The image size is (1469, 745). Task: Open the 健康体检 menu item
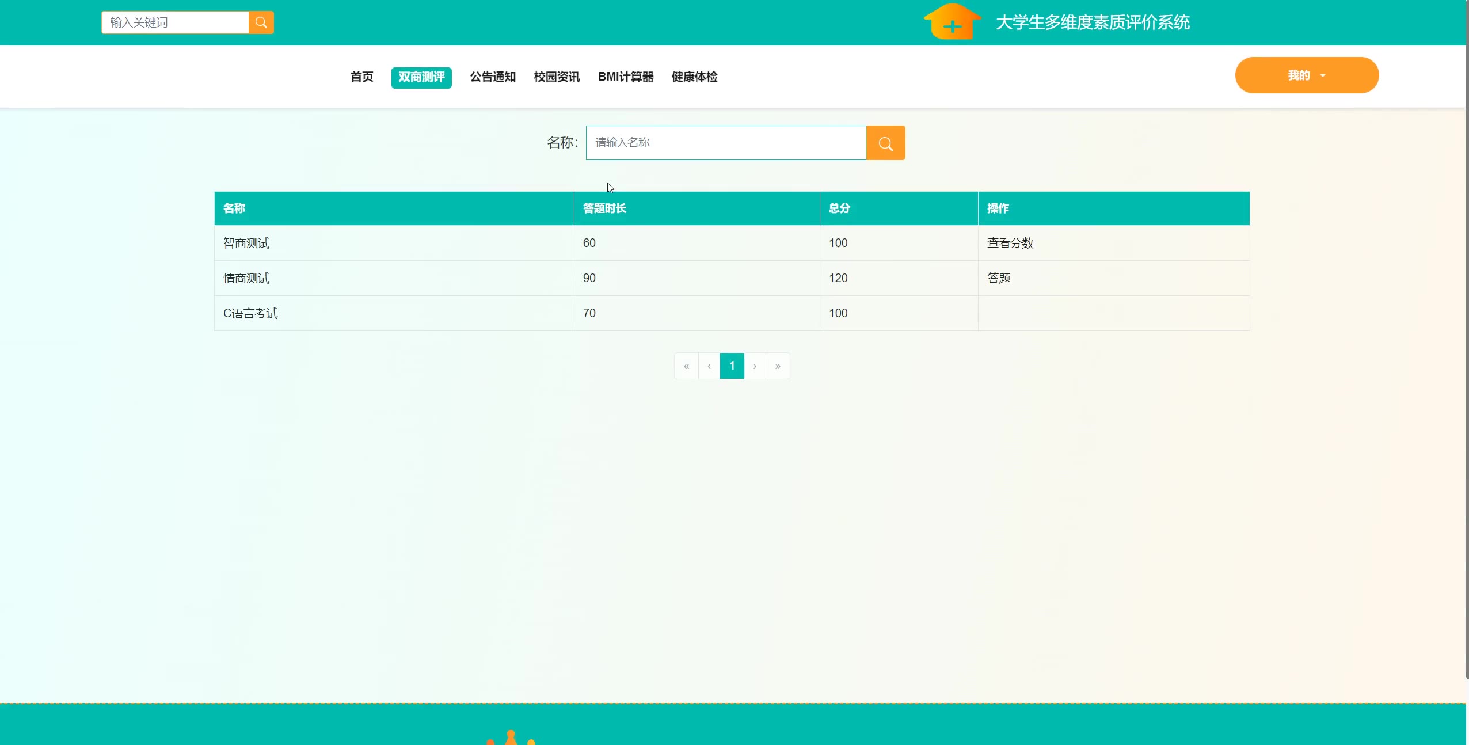694,77
